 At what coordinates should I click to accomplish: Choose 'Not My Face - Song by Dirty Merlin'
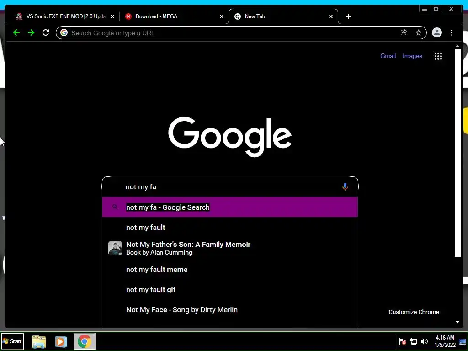pyautogui.click(x=230, y=310)
